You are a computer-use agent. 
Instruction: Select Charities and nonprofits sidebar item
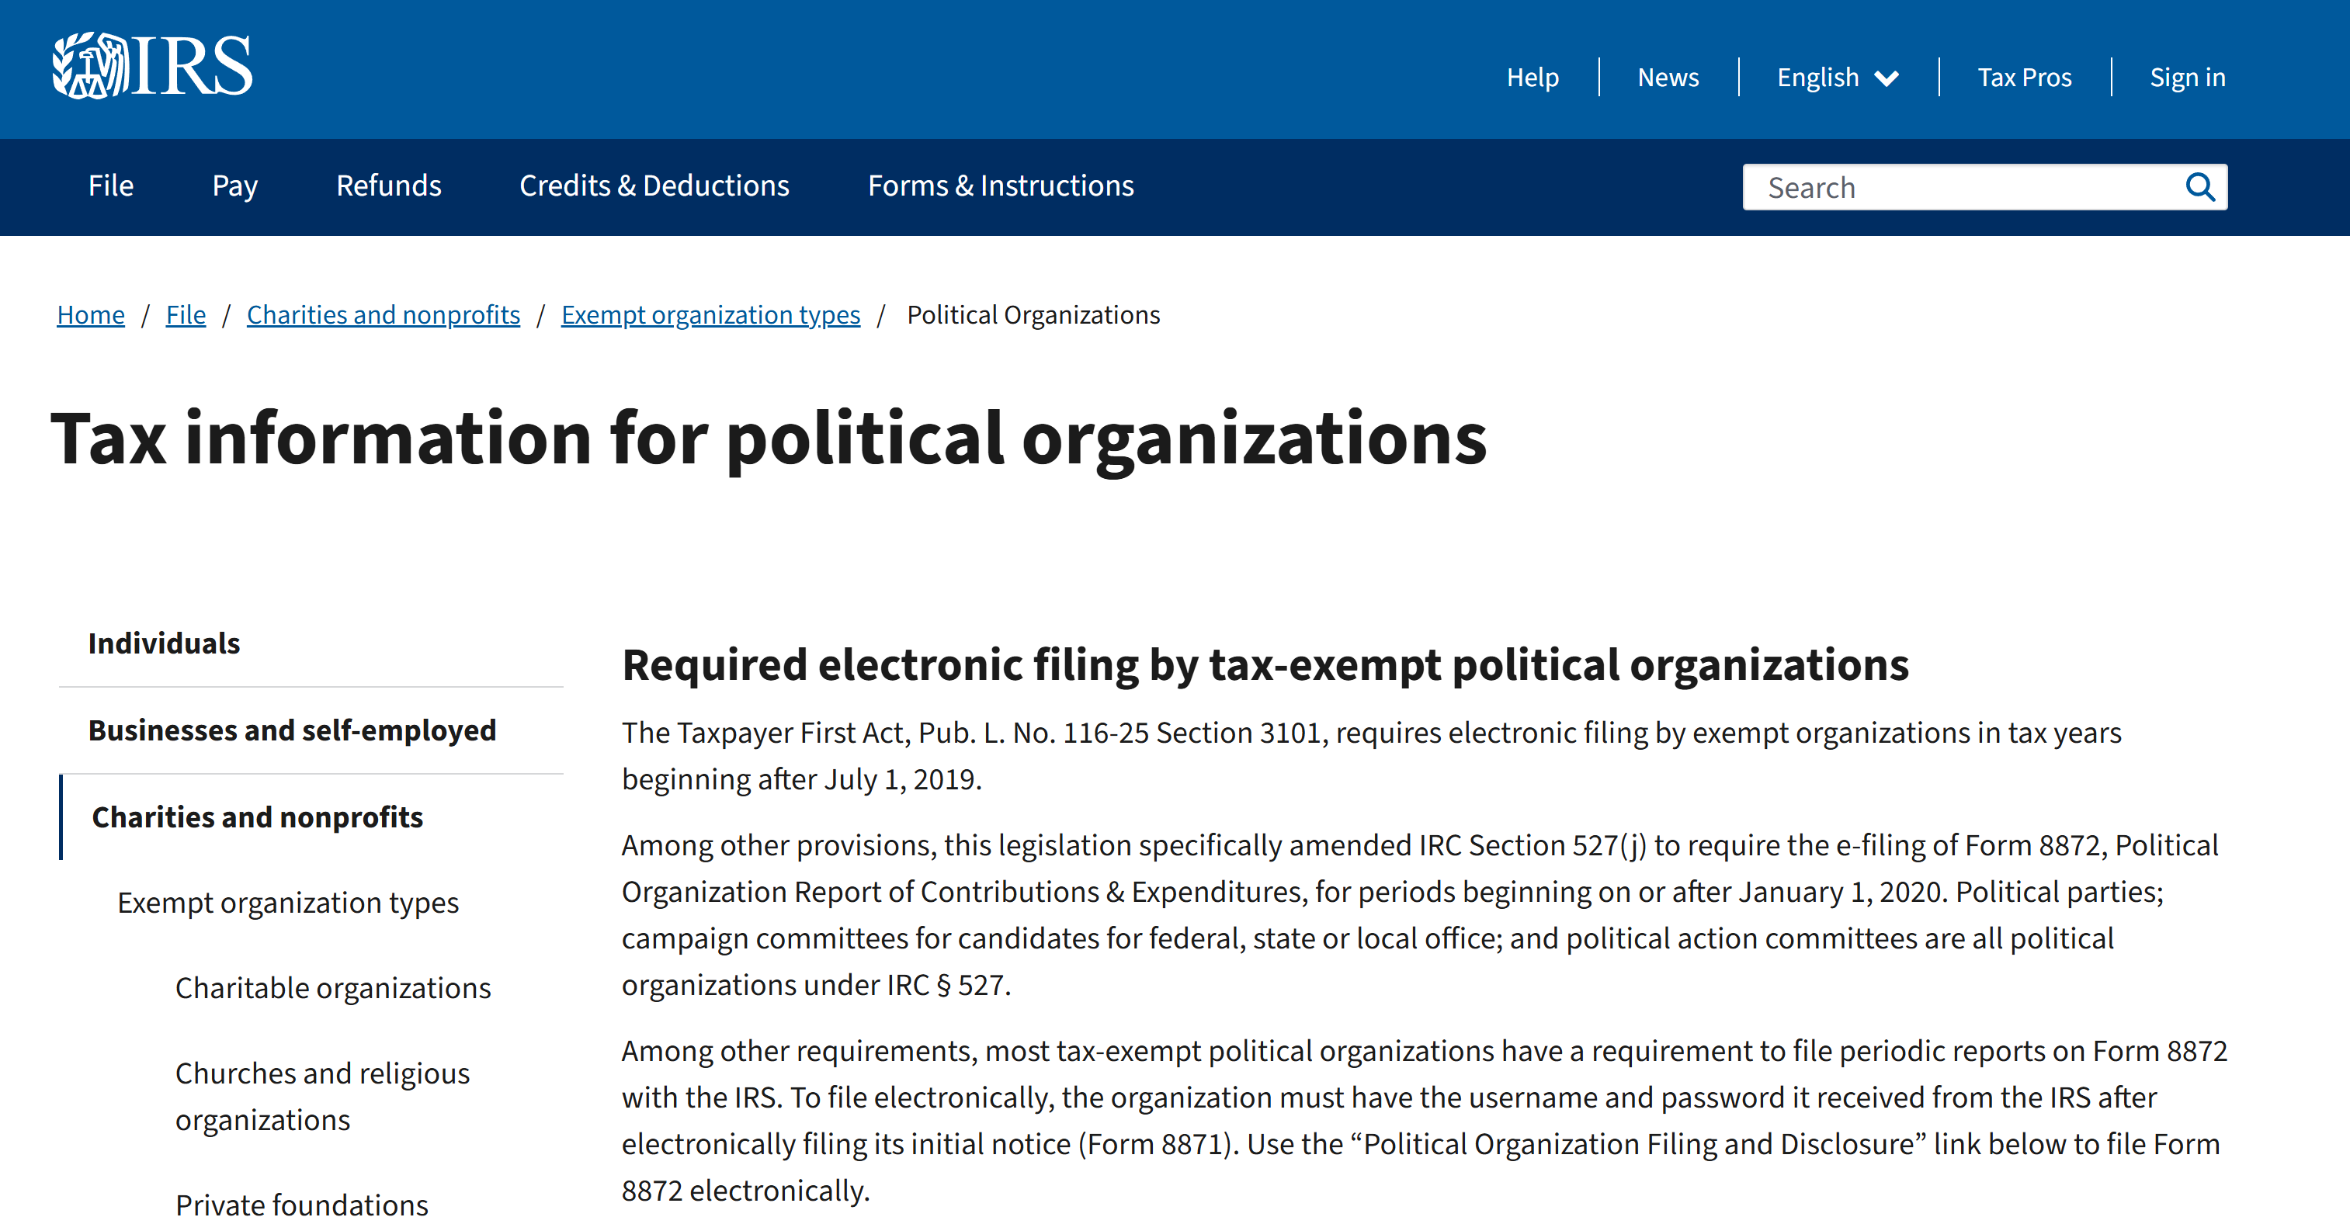click(x=257, y=817)
